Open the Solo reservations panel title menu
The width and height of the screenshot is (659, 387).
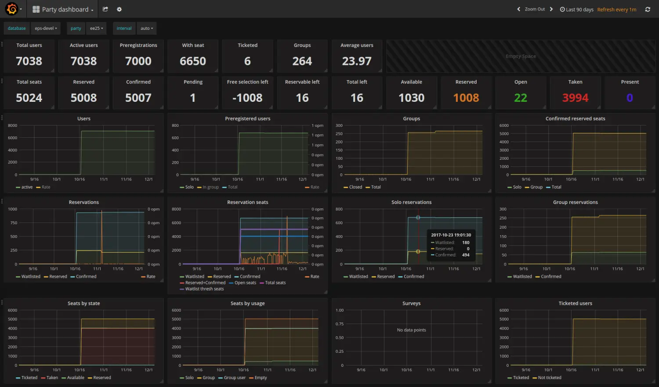(x=411, y=202)
